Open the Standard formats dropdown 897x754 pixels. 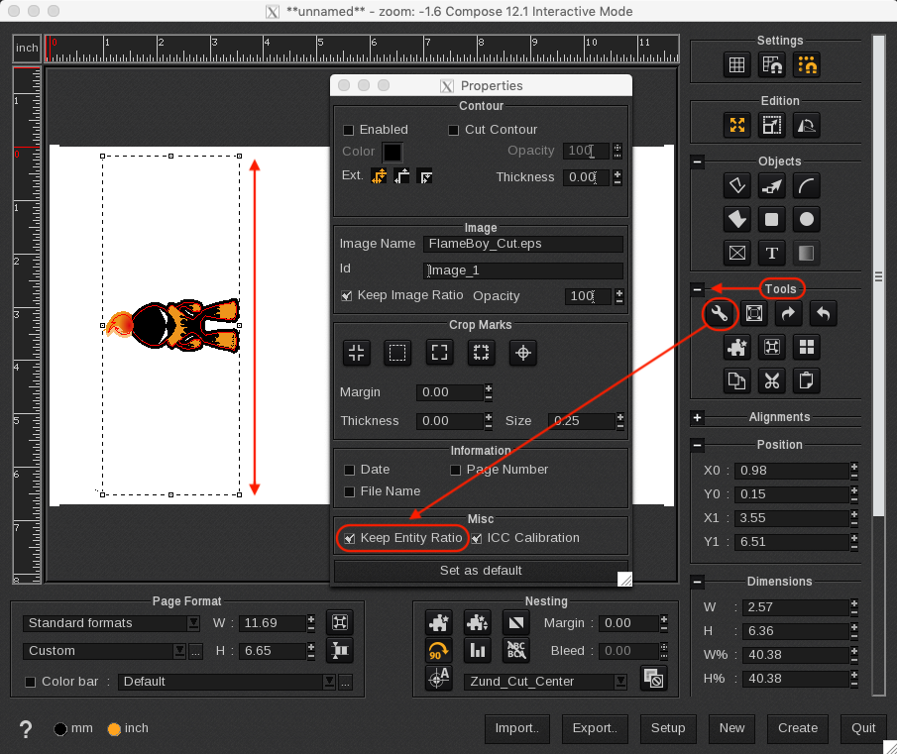click(107, 623)
